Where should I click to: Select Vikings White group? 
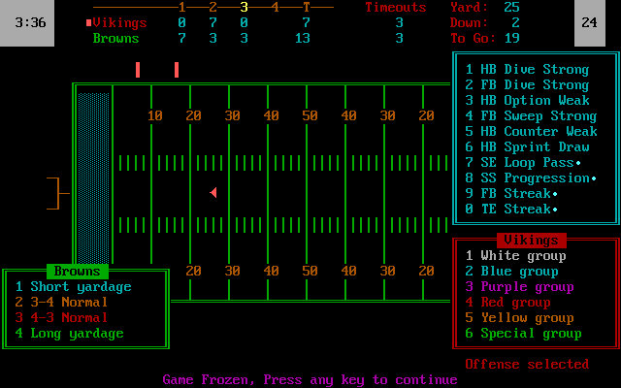click(515, 256)
